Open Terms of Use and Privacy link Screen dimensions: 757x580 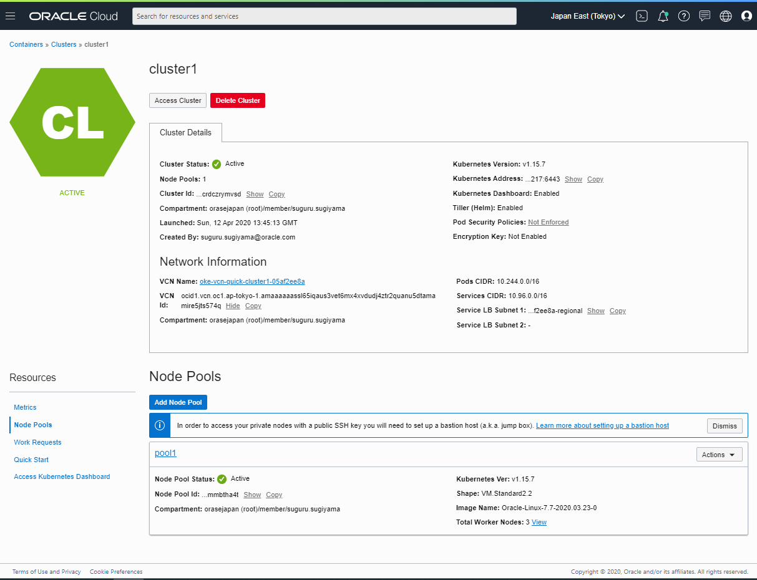tap(47, 572)
